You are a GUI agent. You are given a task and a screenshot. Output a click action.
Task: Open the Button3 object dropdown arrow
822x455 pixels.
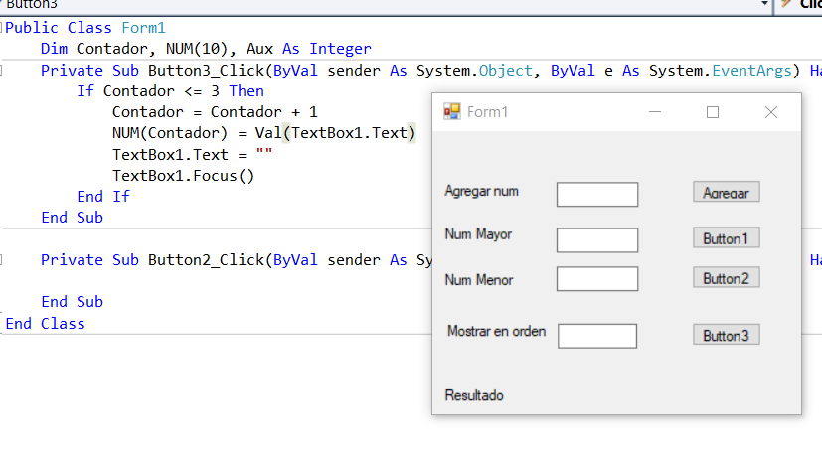point(765,4)
